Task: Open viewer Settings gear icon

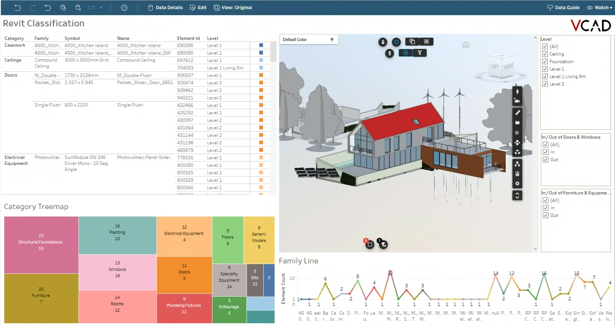Action: coord(517,183)
